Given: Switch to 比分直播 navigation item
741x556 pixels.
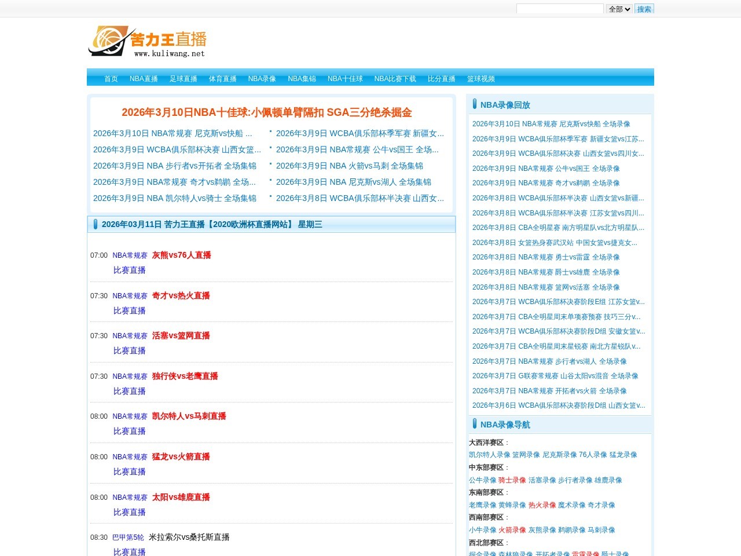Looking at the screenshot, I should [442, 79].
